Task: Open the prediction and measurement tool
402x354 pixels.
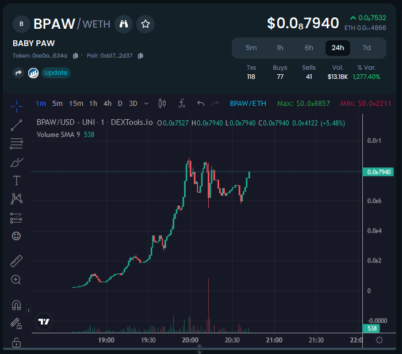Action: coord(16,218)
